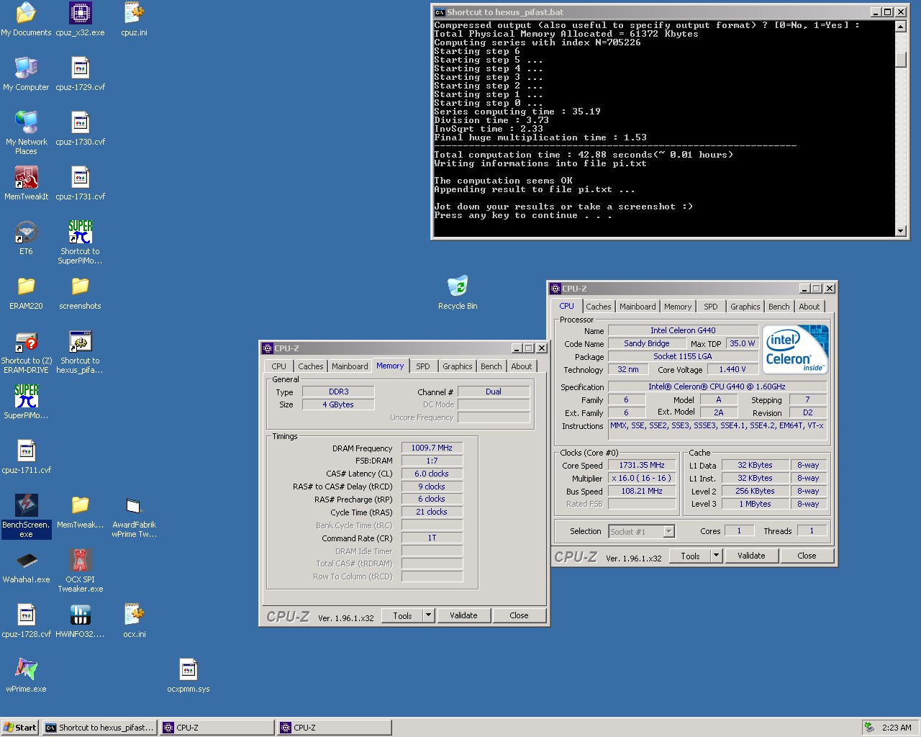Viewport: 921px width, 737px height.
Task: Click Tools button in the Memory CPU-Z window
Action: pos(402,615)
